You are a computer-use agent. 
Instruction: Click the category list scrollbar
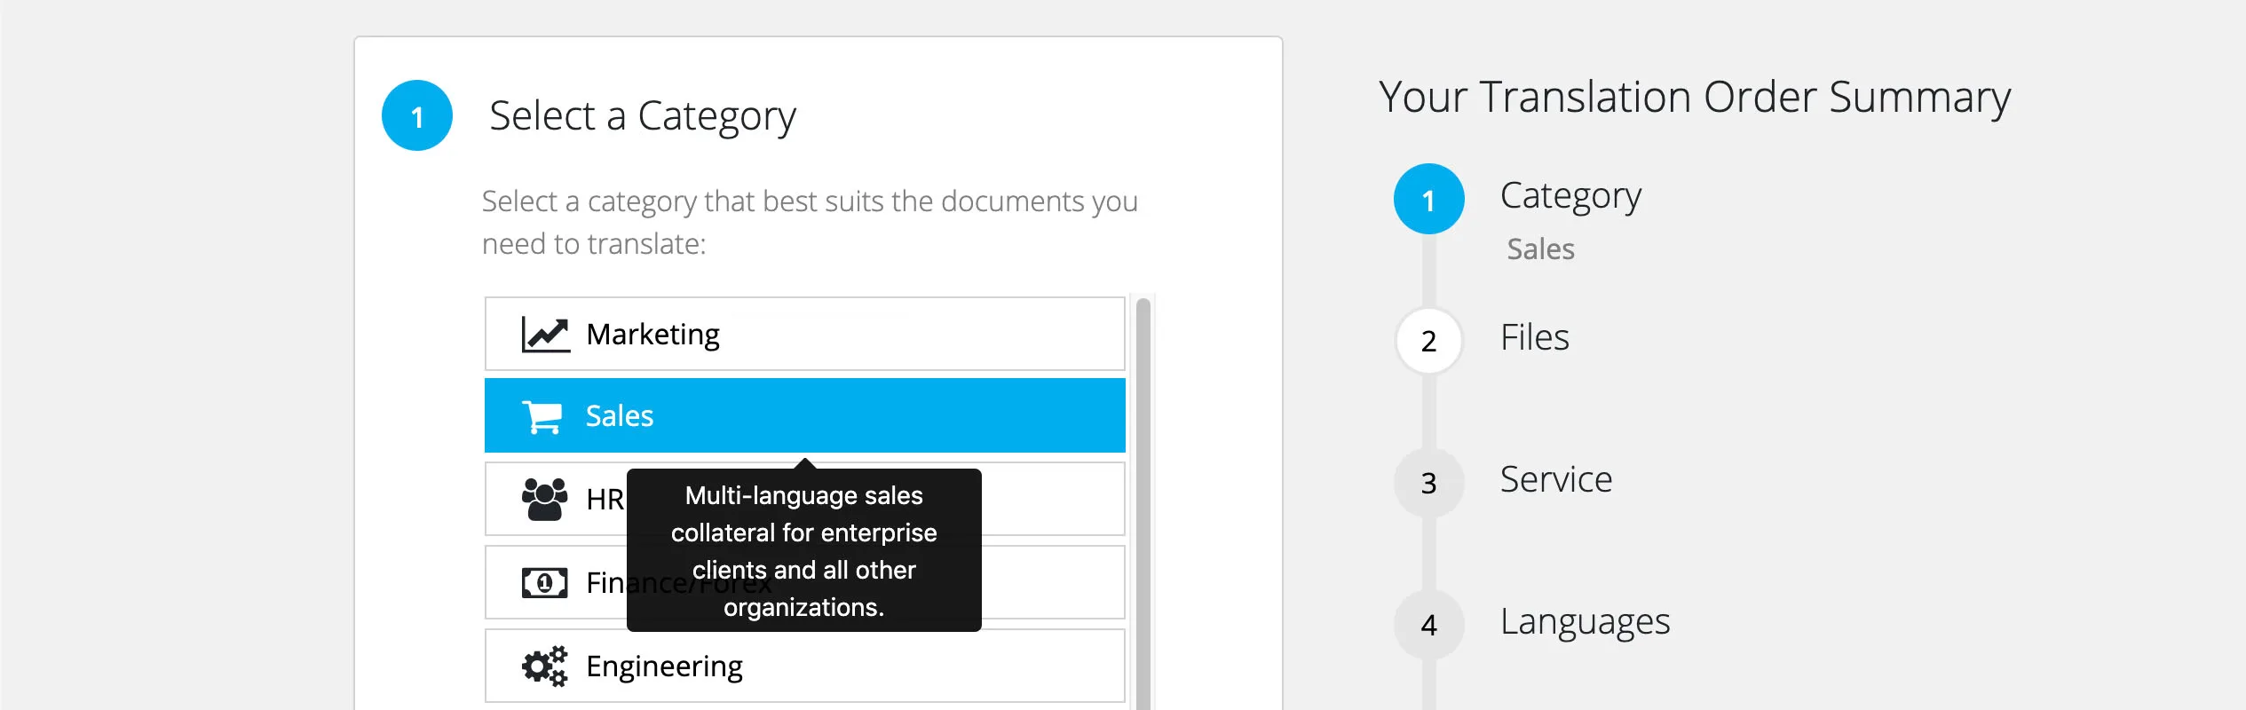point(1143,497)
